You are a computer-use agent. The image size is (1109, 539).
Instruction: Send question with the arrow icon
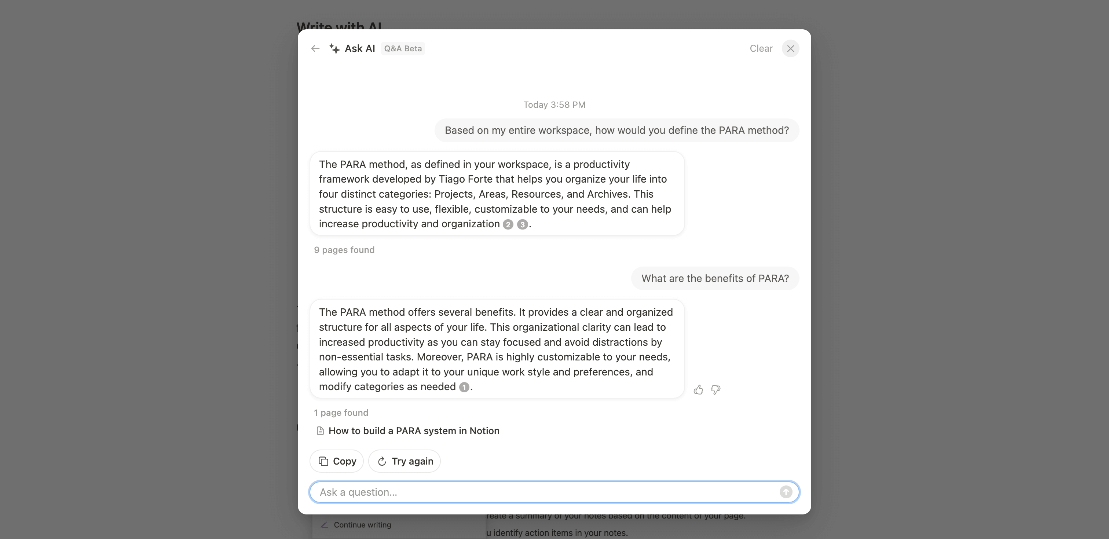pyautogui.click(x=786, y=492)
